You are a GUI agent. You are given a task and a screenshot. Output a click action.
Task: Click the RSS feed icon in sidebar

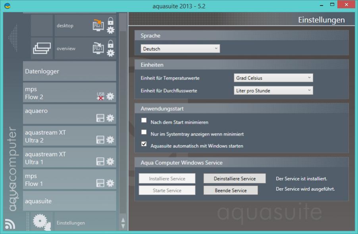(10, 224)
